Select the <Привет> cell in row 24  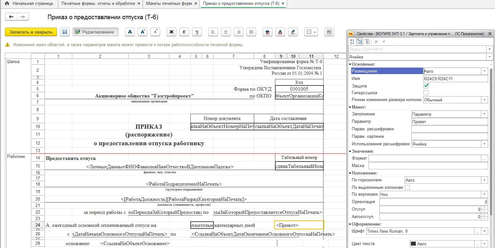[x=299, y=225]
